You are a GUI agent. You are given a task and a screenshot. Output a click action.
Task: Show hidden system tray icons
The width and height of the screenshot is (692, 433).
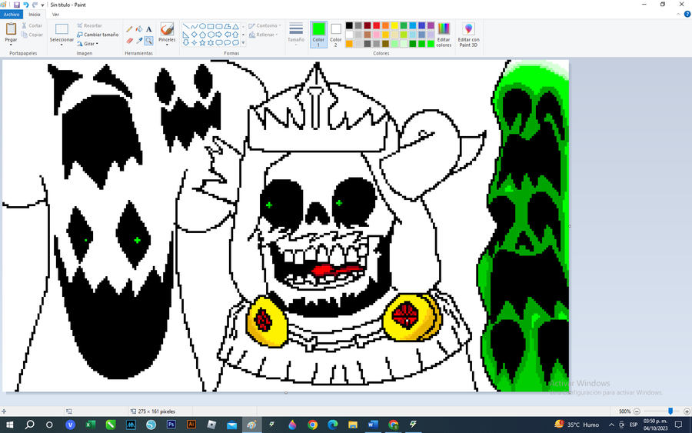coord(611,425)
